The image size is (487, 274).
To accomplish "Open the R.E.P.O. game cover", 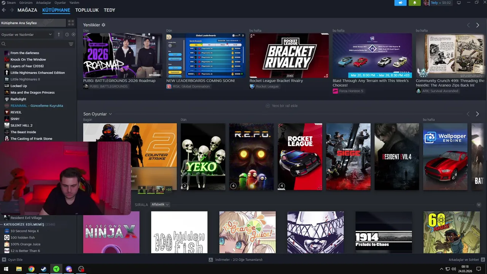I will pos(251,156).
